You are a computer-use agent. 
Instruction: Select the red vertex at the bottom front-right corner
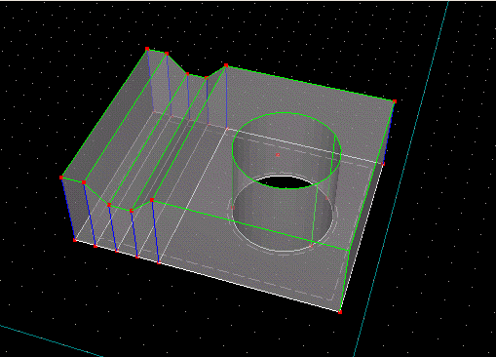340,312
